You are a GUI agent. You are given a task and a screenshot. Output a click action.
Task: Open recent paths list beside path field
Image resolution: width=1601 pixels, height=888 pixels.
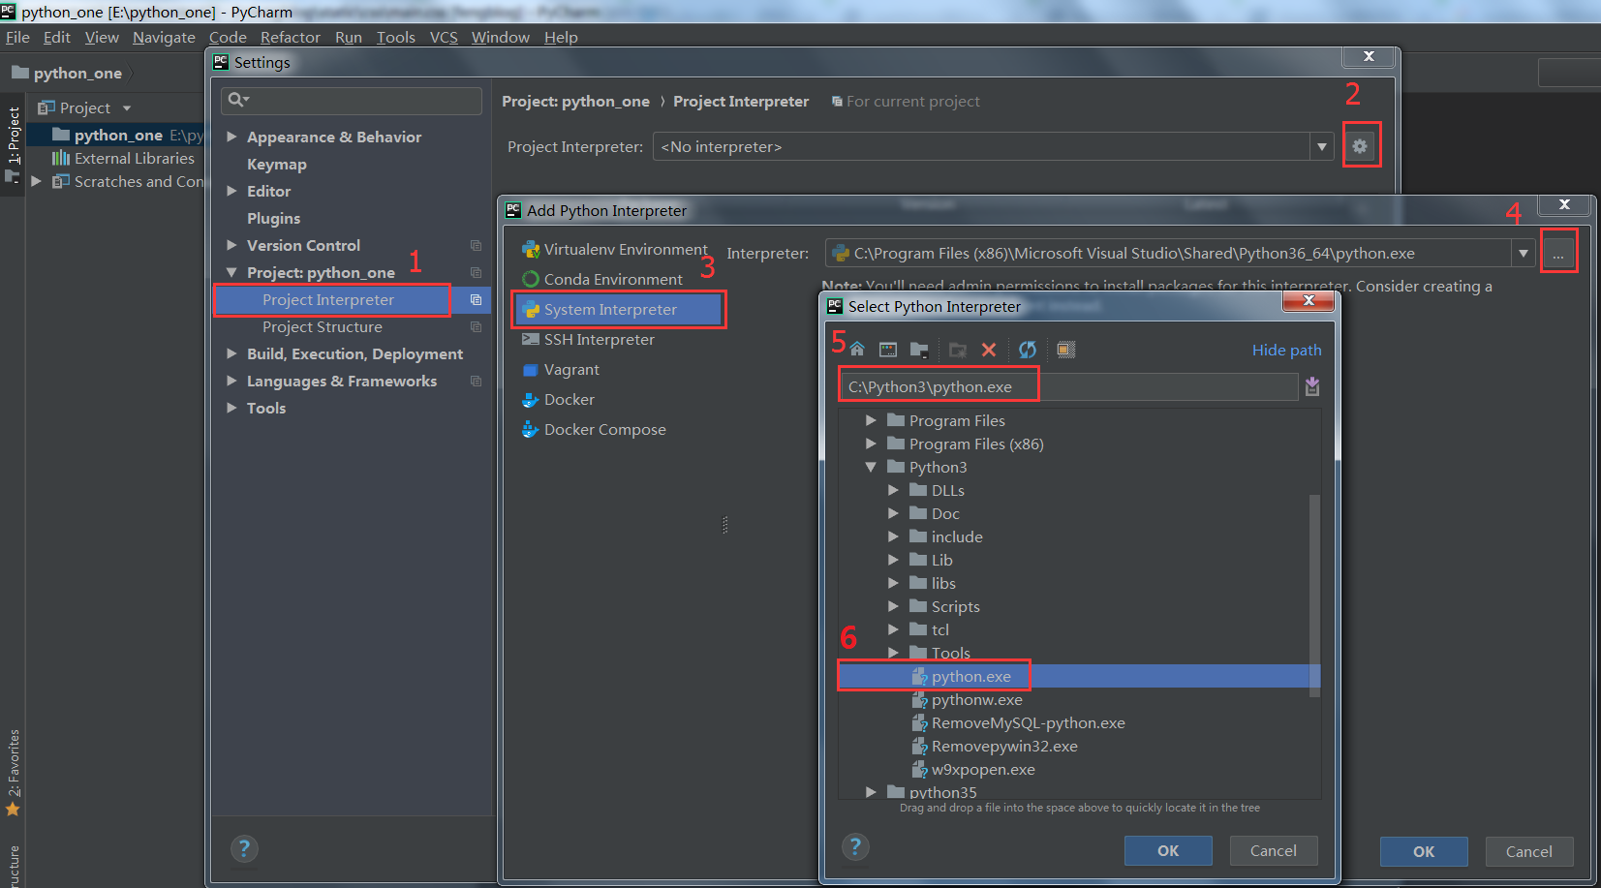click(x=1312, y=386)
